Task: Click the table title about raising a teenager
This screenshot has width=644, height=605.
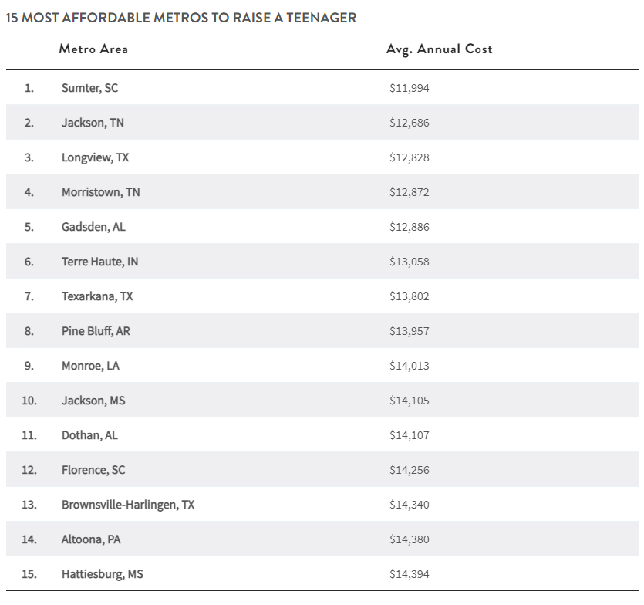Action: click(x=181, y=18)
